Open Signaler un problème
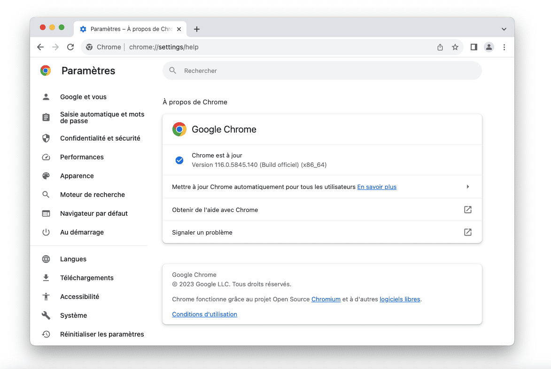This screenshot has height=369, width=551. [x=467, y=232]
